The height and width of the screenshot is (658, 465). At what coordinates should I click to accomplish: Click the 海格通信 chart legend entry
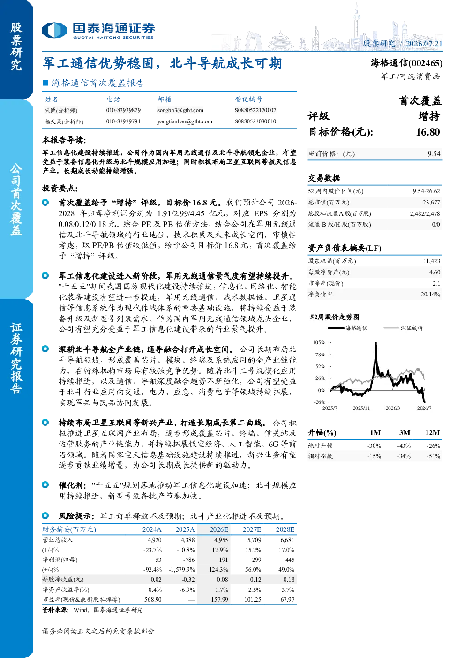347,328
